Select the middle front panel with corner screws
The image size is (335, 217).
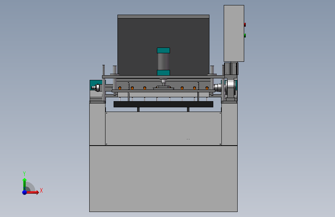(163, 128)
